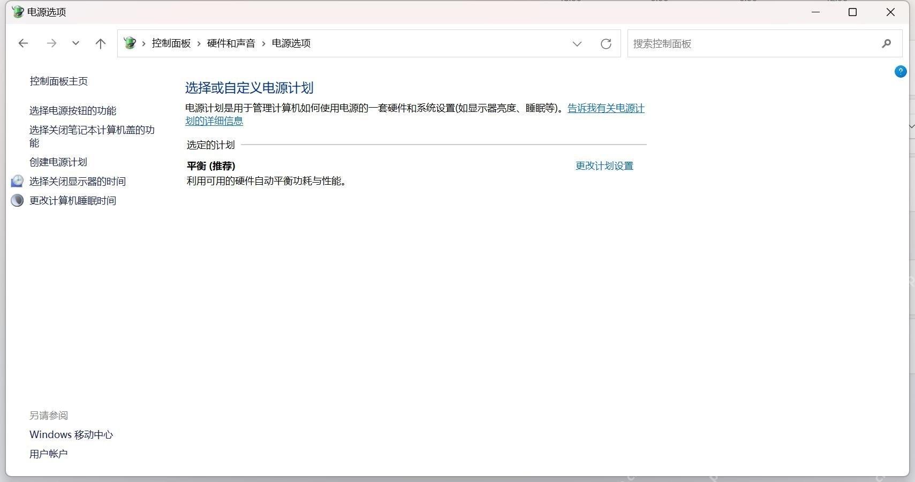The height and width of the screenshot is (482, 915).
Task: Maximize the 电源选项 window
Action: pyautogui.click(x=853, y=12)
